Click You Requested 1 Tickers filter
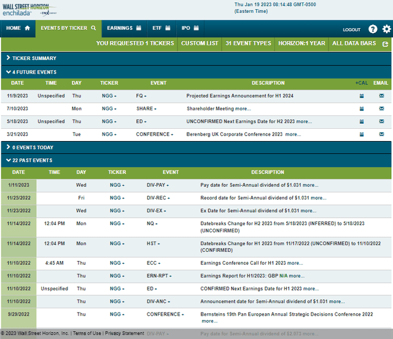Image resolution: width=393 pixels, height=339 pixels. click(x=135, y=44)
